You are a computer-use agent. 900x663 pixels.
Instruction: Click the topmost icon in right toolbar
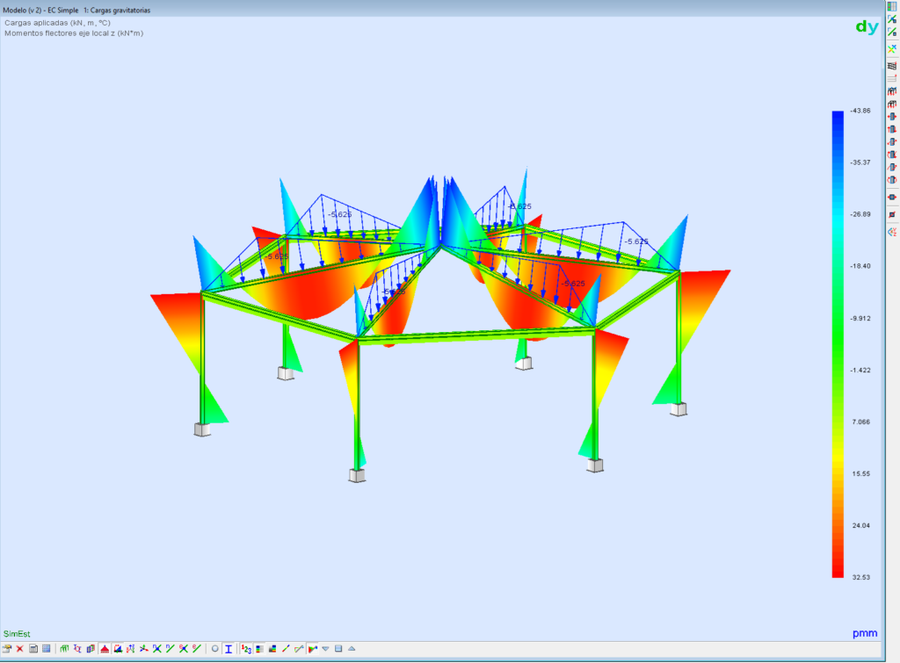(x=892, y=6)
